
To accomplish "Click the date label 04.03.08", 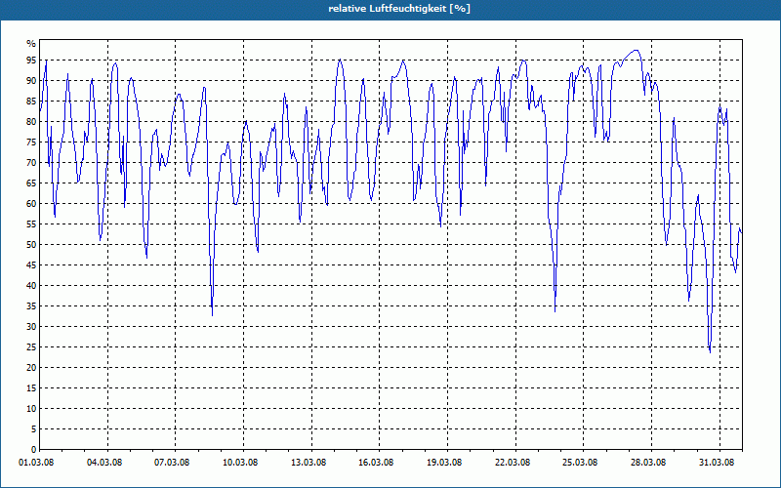I will point(104,463).
